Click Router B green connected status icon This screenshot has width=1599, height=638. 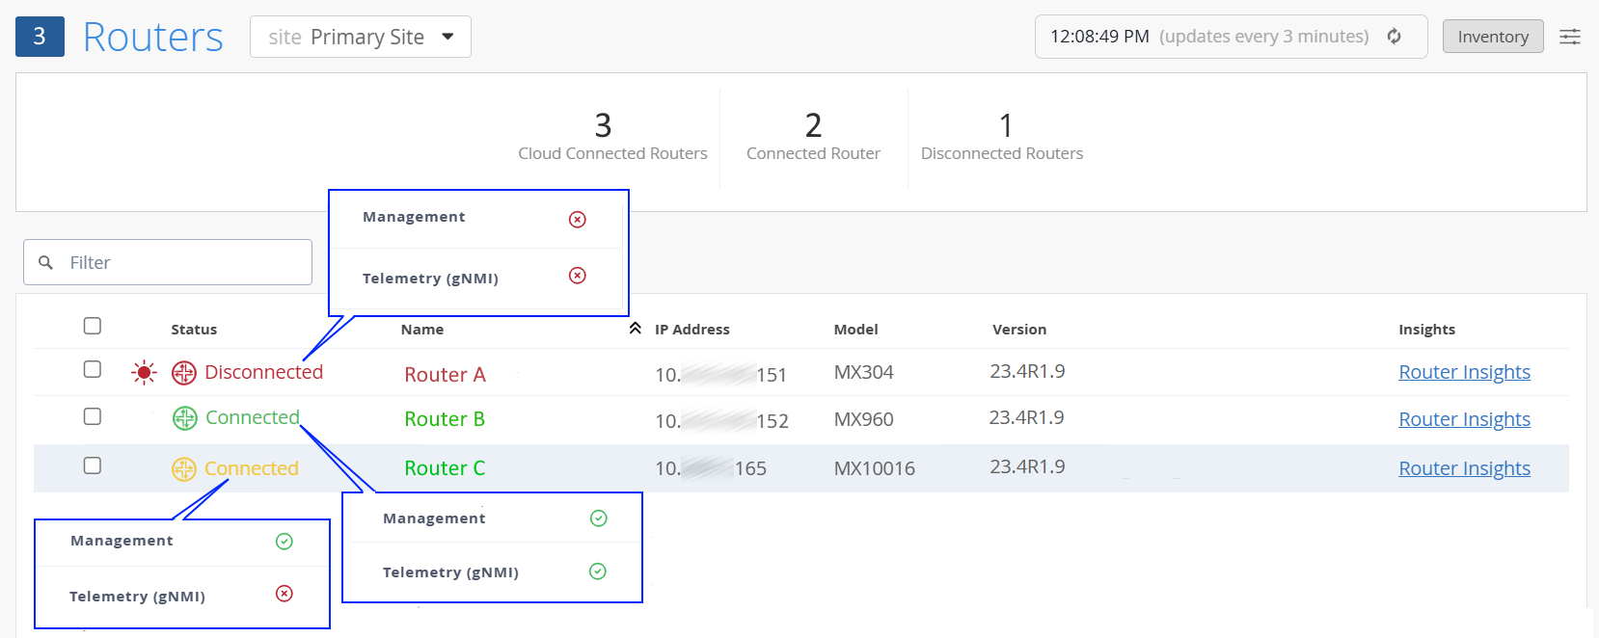[184, 418]
